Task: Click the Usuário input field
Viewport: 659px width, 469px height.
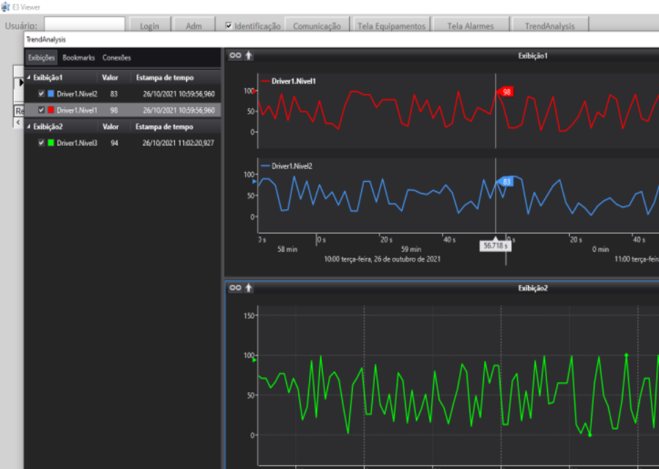Action: (84, 25)
